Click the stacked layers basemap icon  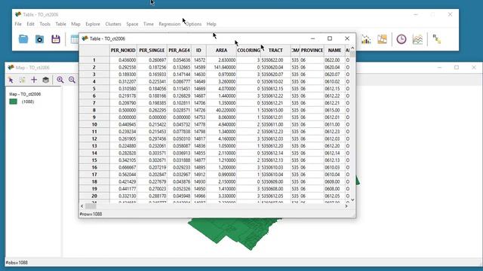45,80
